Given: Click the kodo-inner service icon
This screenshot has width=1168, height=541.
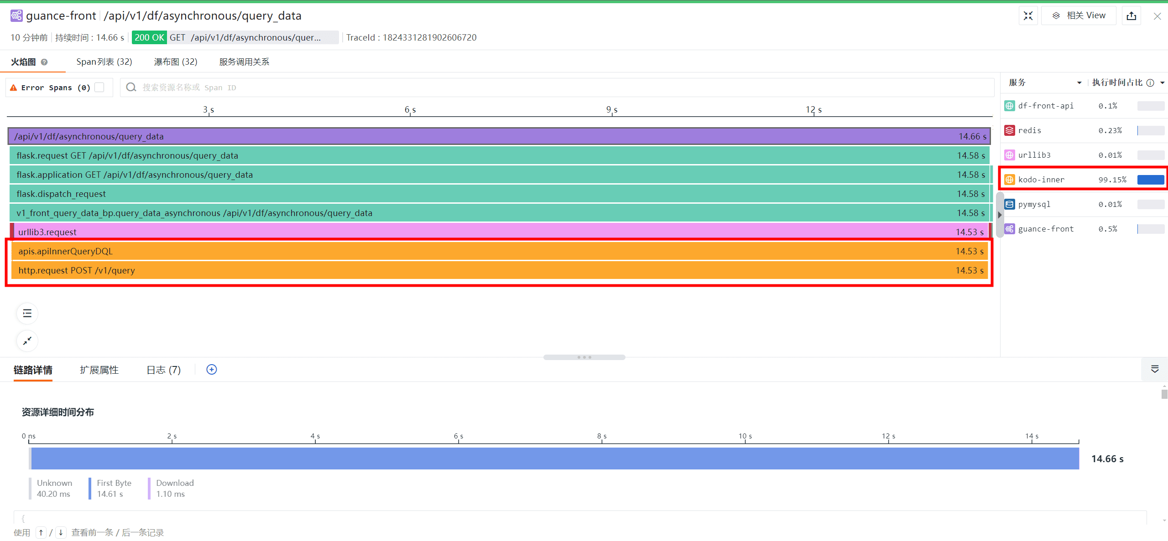Looking at the screenshot, I should 1010,180.
